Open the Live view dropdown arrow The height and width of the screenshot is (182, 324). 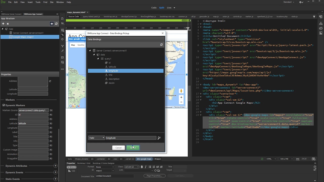[174, 8]
